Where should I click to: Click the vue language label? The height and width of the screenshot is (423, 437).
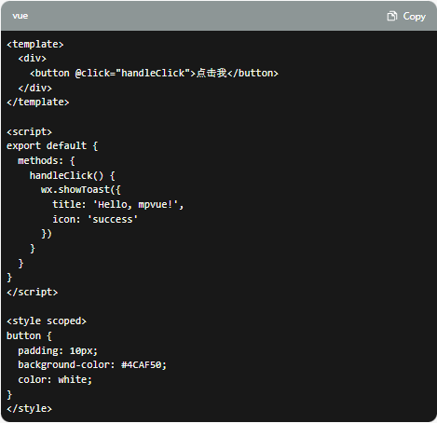point(20,16)
